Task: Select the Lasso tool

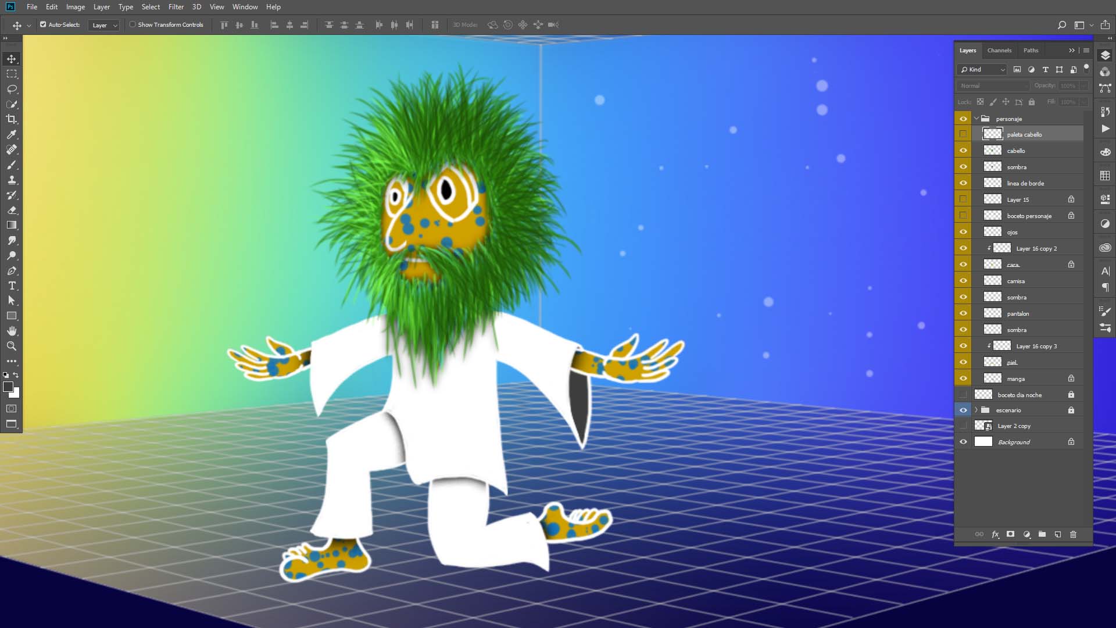Action: tap(12, 89)
